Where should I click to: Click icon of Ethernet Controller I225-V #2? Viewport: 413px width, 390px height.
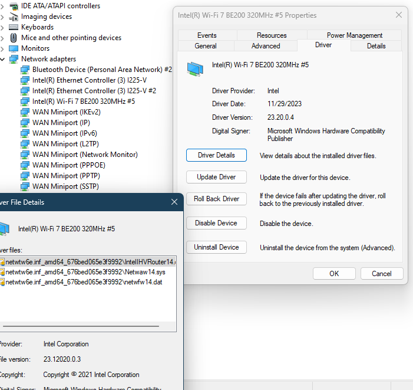click(x=25, y=91)
